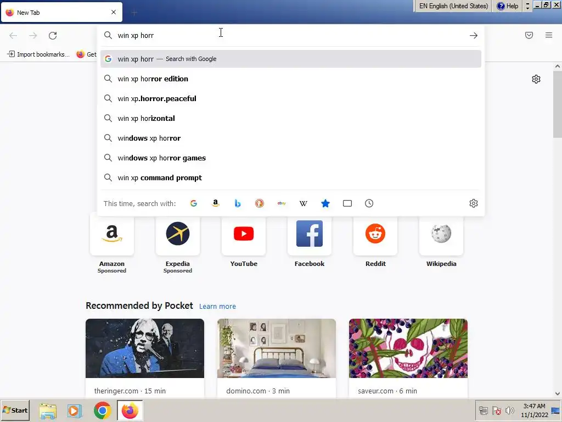This screenshot has height=422, width=562.
Task: Click the page scrollbar down arrow
Action: (558, 393)
